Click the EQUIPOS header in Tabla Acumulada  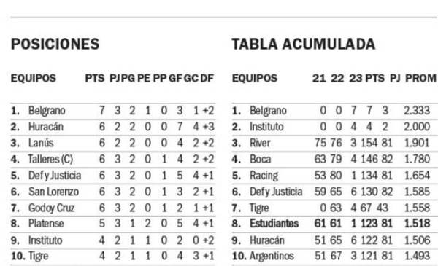[255, 78]
